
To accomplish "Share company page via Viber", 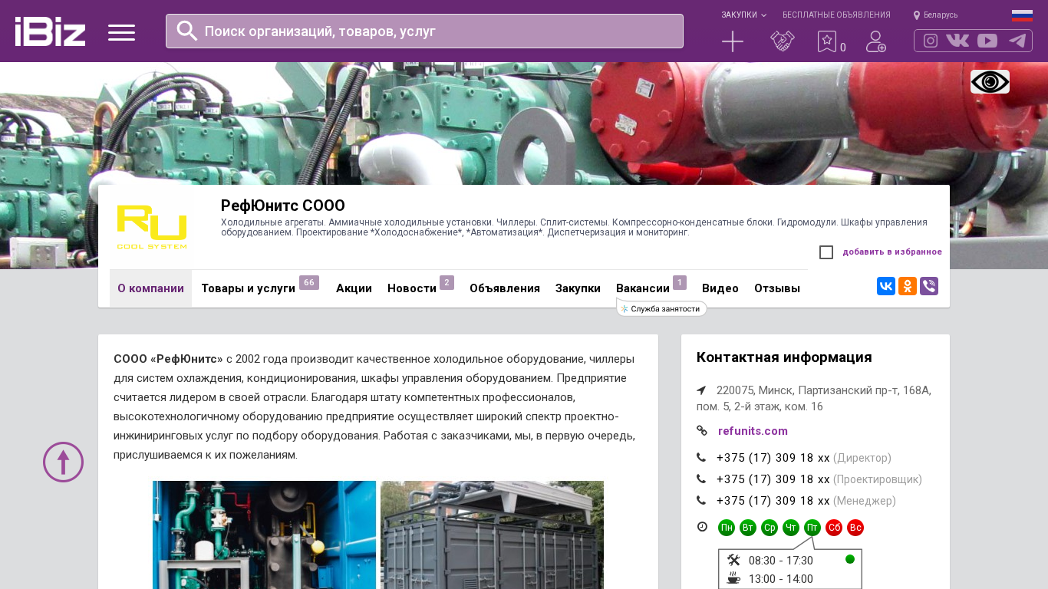I will coord(929,286).
